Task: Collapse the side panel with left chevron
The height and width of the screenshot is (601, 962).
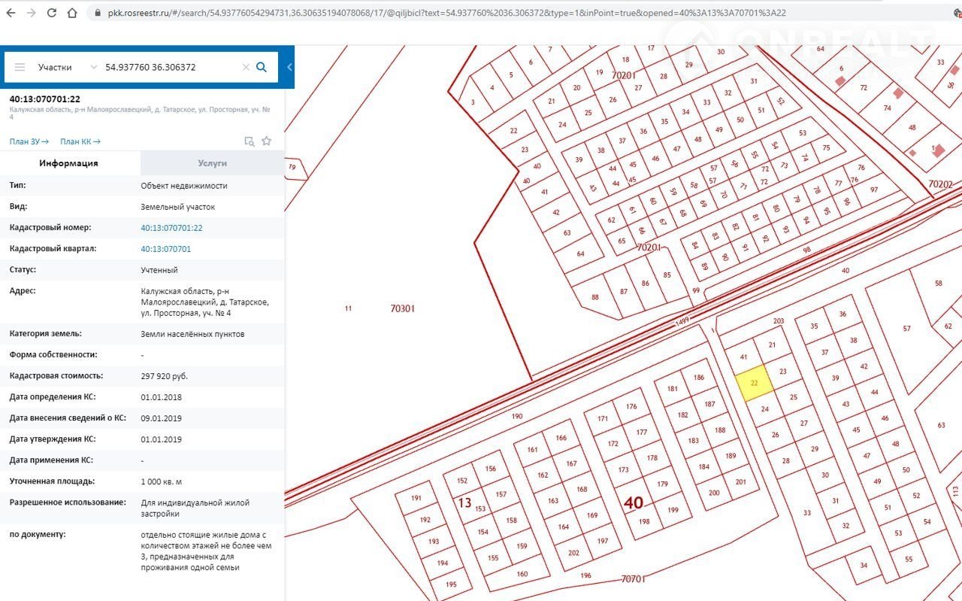Action: pyautogui.click(x=289, y=67)
